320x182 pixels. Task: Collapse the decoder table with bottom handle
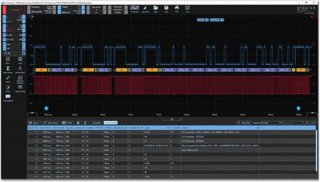[x=172, y=119]
